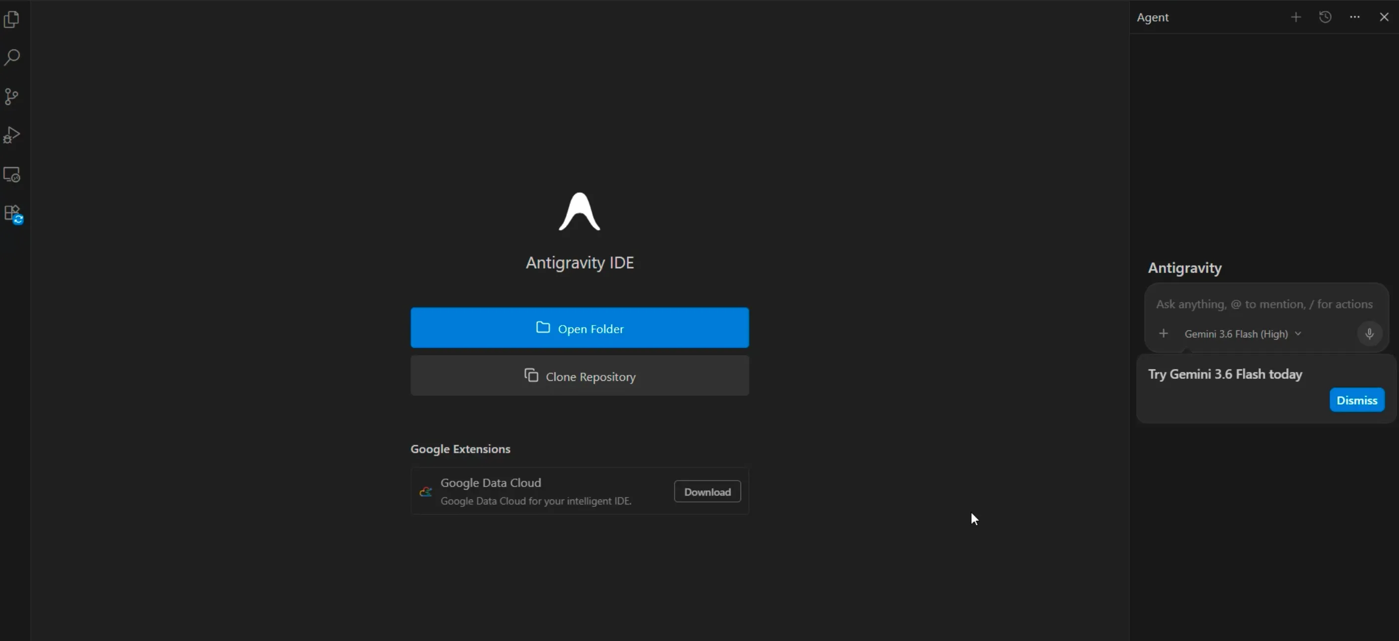The height and width of the screenshot is (641, 1399).
Task: Click the Google Data Cloud extension title
Action: click(x=490, y=483)
